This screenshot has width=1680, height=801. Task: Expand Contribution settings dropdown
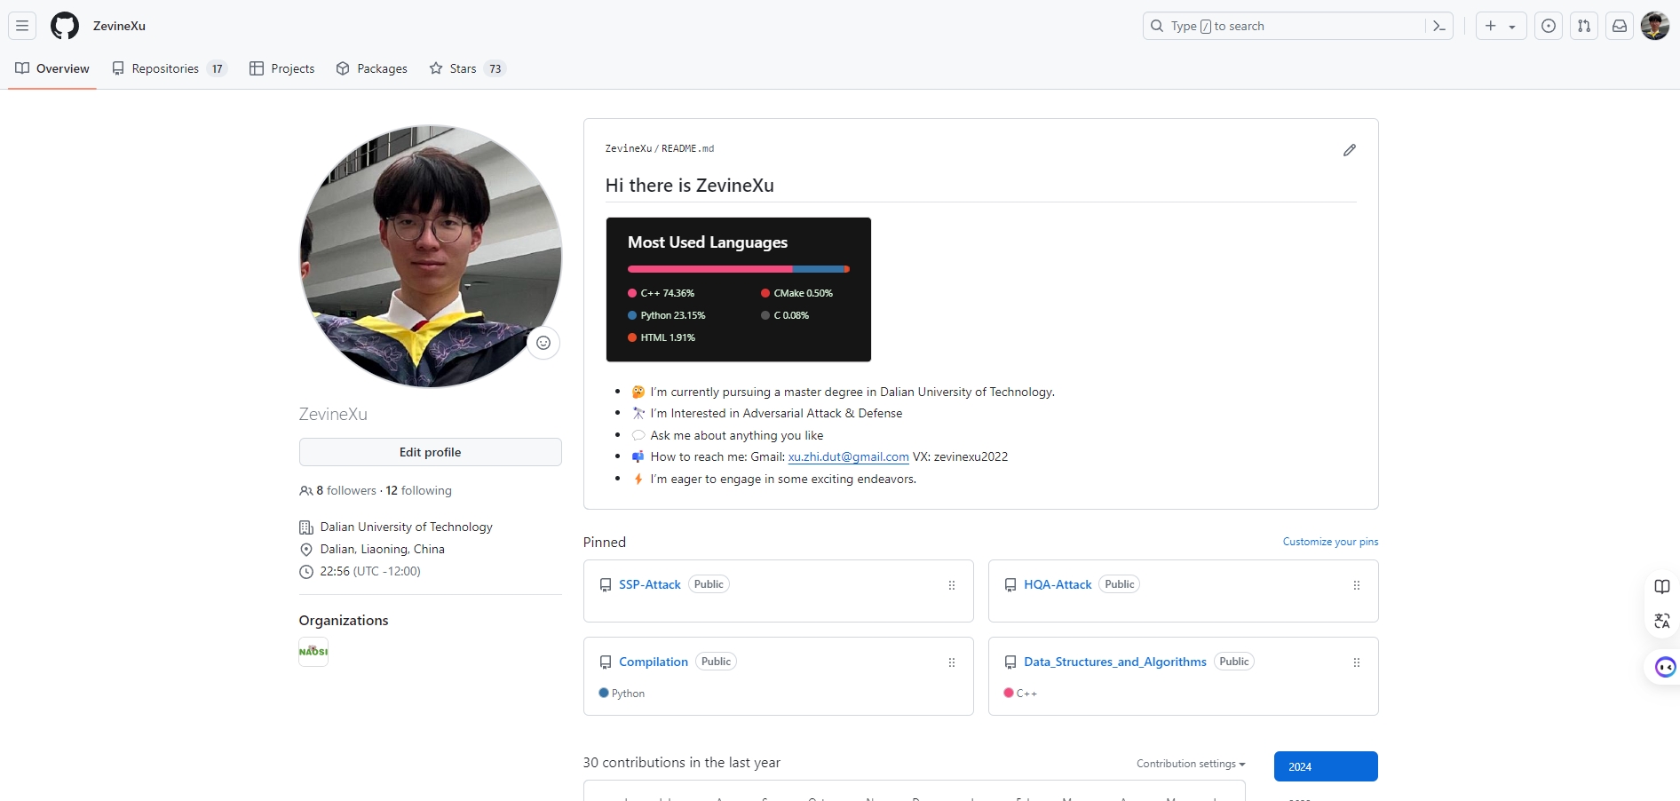pos(1191,764)
